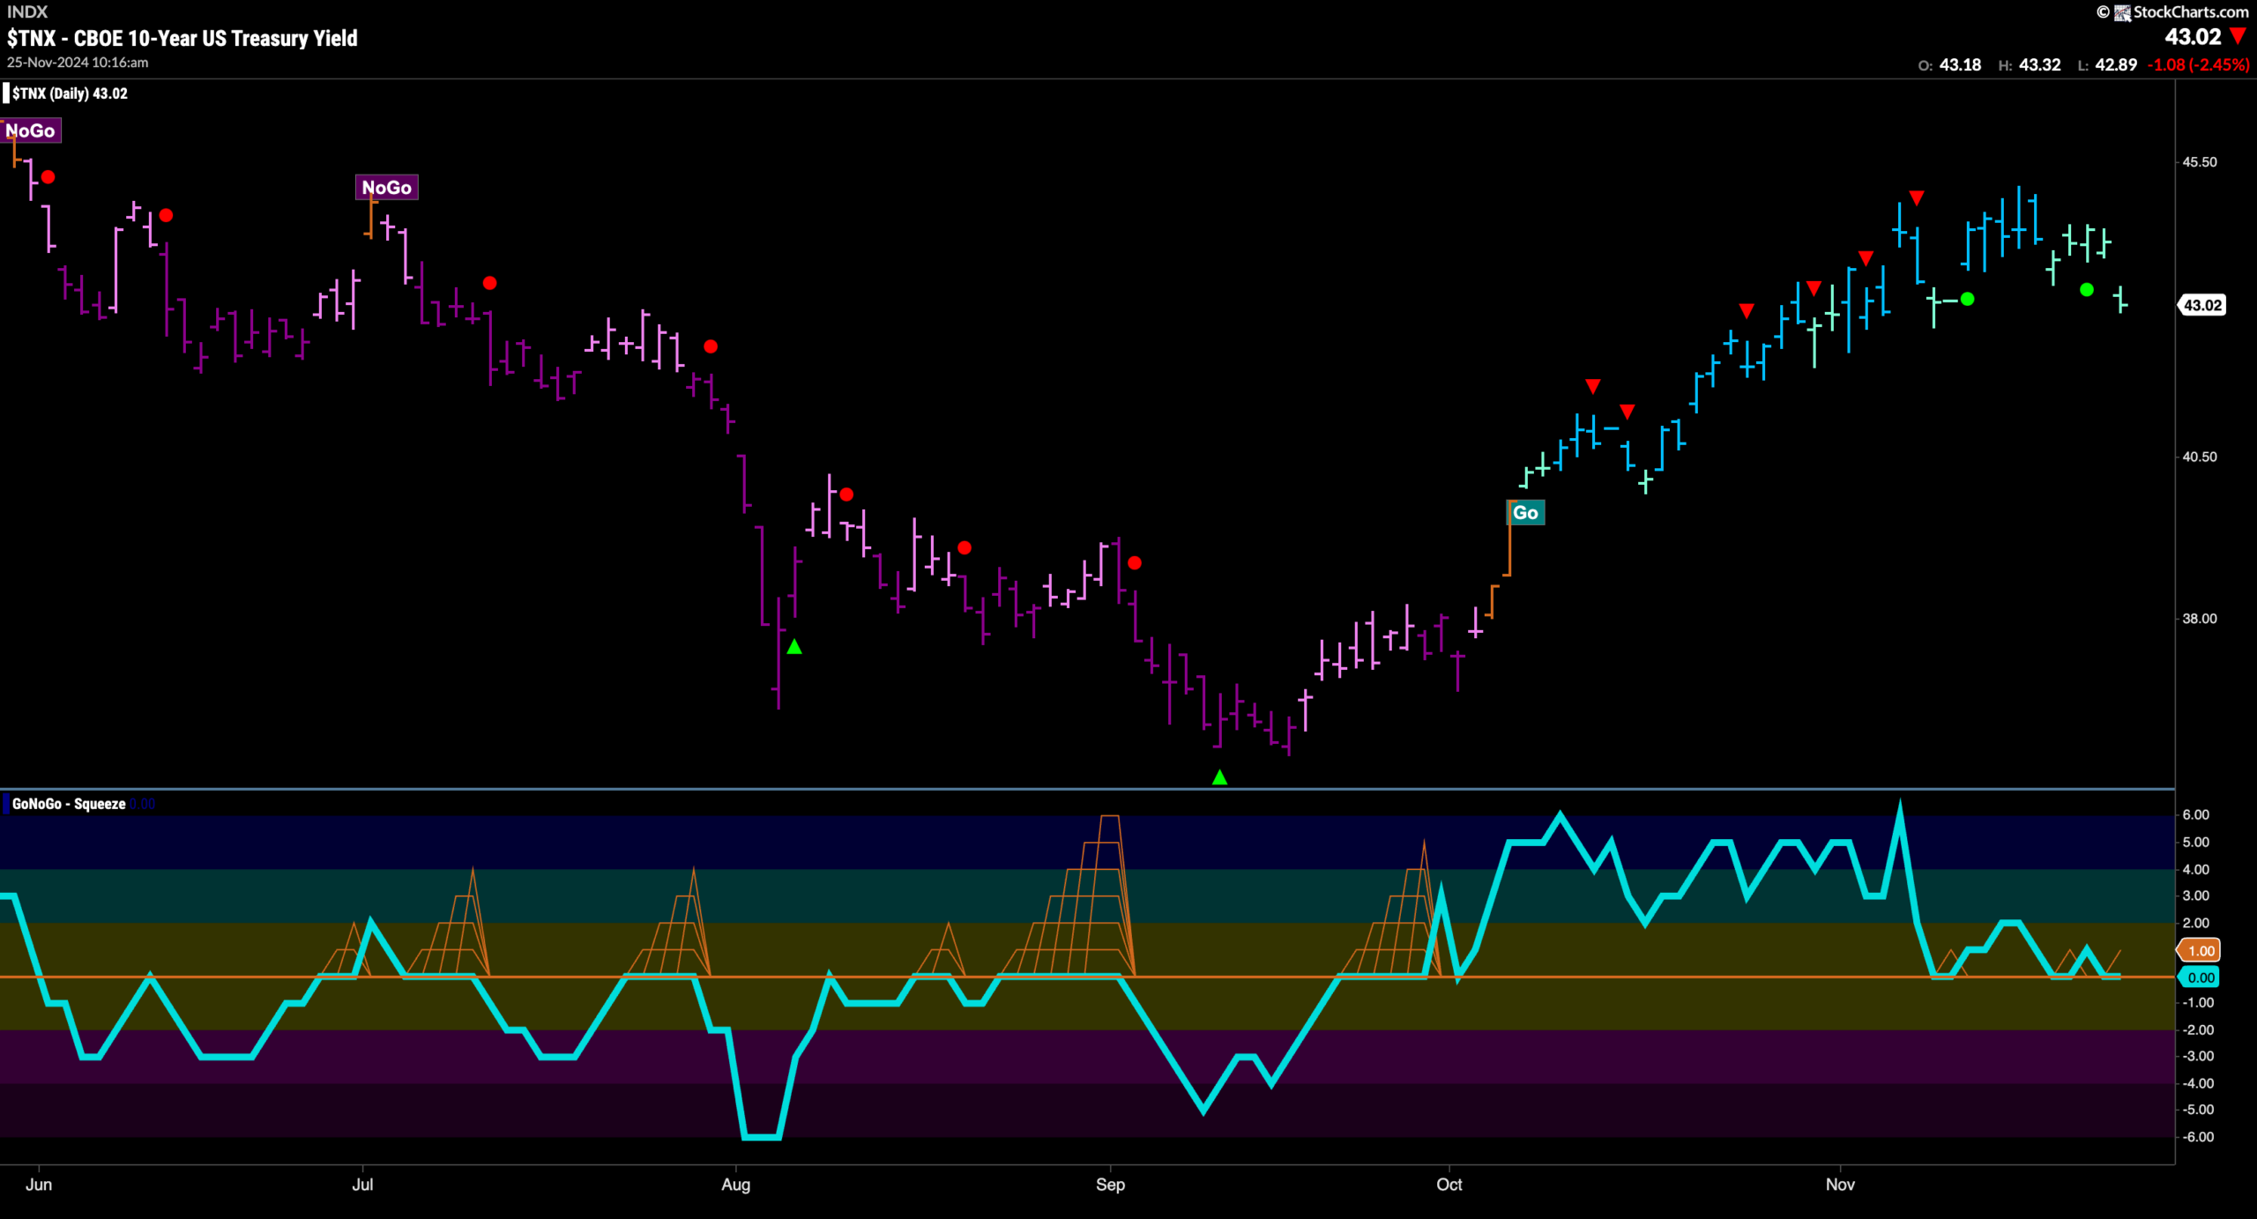Click the Aug label on the time axis
This screenshot has width=2257, height=1219.
click(x=736, y=1184)
